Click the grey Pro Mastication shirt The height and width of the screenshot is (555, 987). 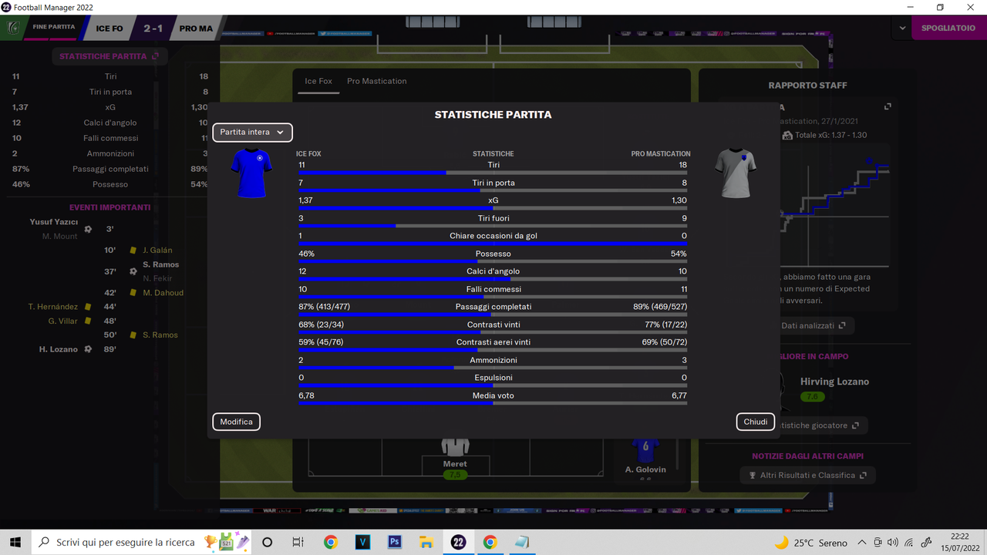pyautogui.click(x=736, y=173)
